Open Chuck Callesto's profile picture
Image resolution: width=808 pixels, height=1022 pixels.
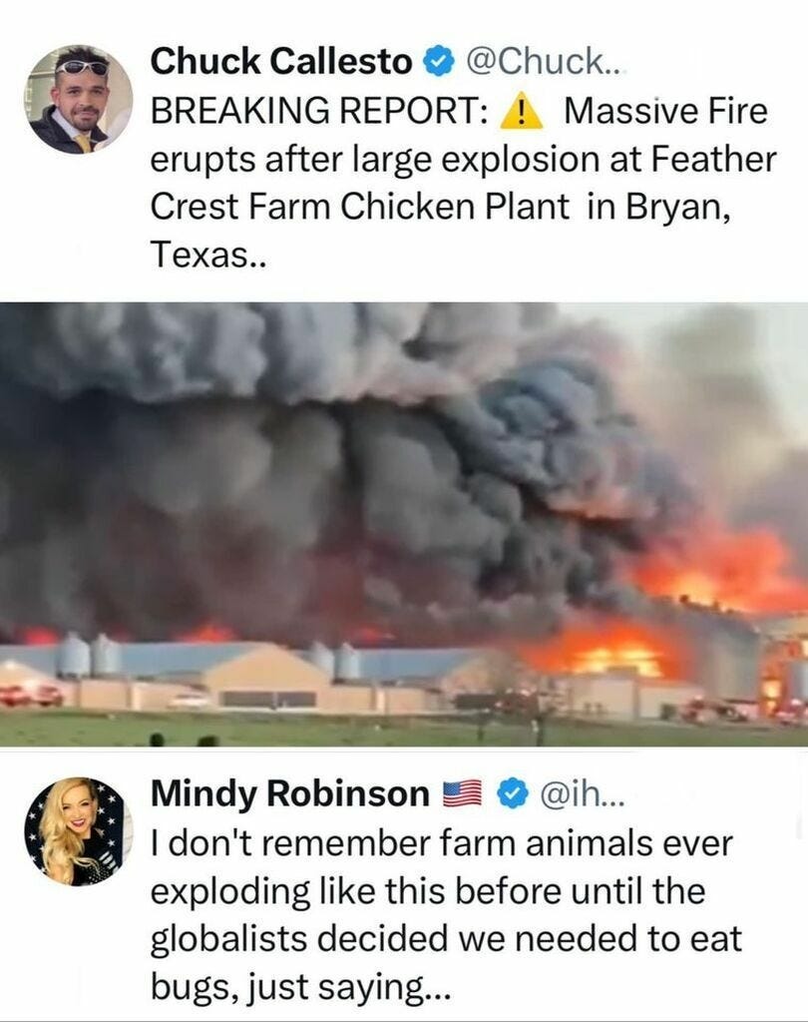80,100
